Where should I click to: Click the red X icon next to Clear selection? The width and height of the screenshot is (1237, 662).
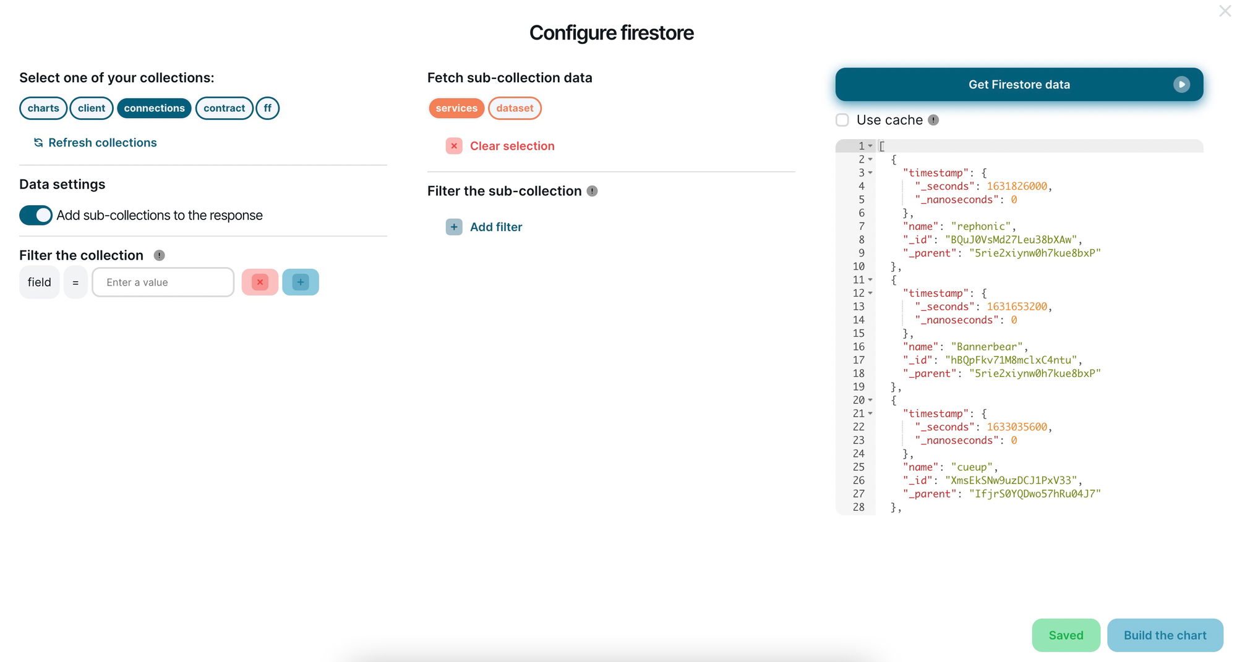click(x=454, y=146)
